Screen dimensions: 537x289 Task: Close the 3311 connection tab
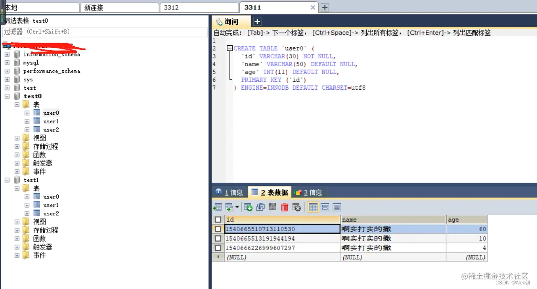pos(313,8)
